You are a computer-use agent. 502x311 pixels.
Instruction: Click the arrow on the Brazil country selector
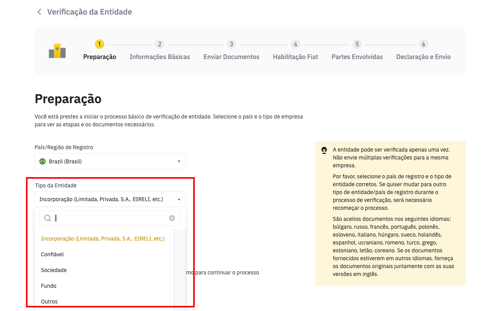tap(179, 161)
